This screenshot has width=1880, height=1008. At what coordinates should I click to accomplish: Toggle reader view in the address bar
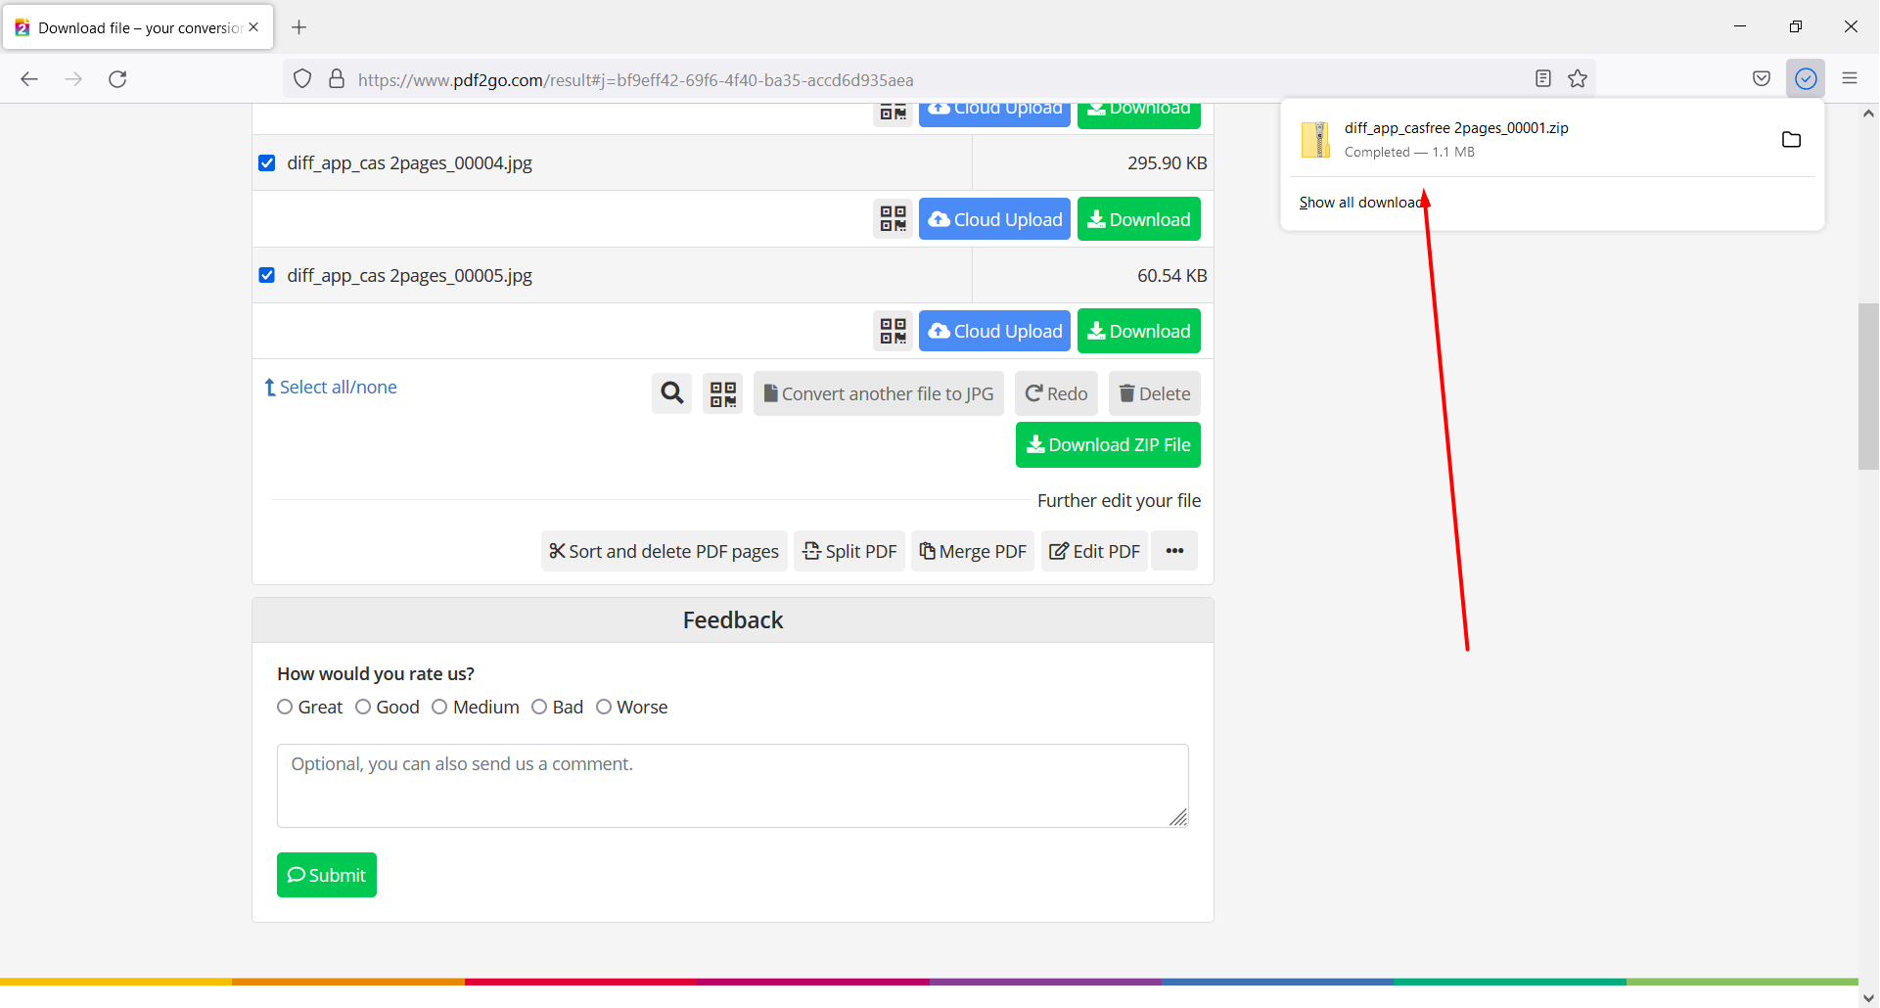pos(1543,78)
